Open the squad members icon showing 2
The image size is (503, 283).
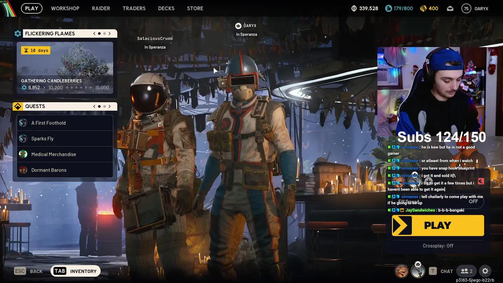pyautogui.click(x=466, y=271)
